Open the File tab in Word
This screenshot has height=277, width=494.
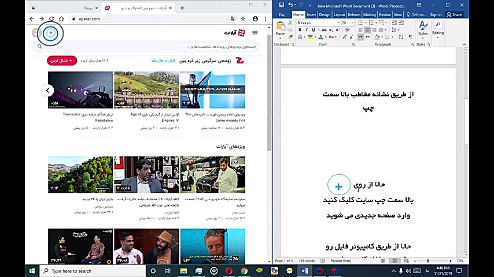[x=281, y=15]
